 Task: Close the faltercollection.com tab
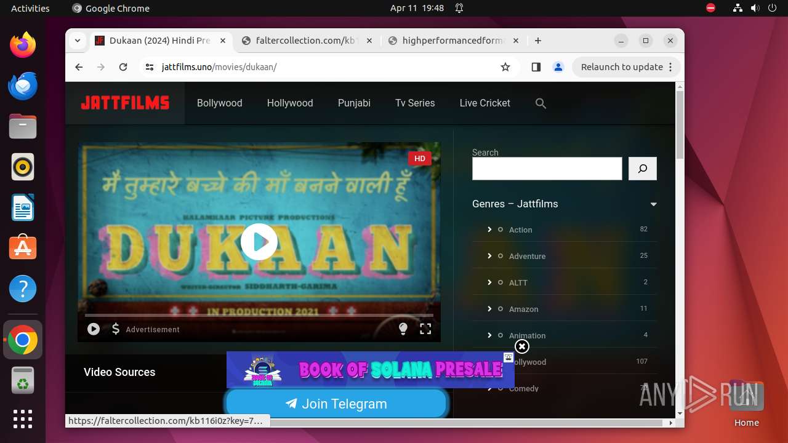[x=369, y=41]
